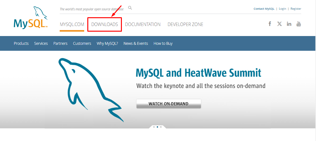Click the Contact MySQL link

(x=264, y=9)
